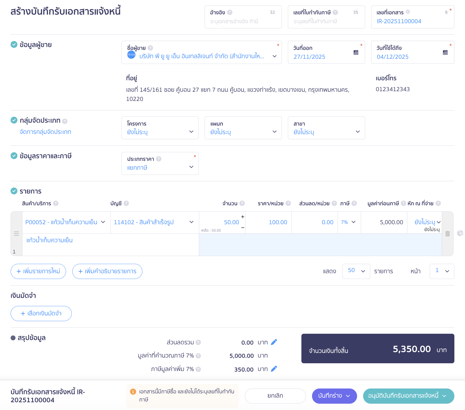Edit 7% VAT amount with pencil icon

274,369
